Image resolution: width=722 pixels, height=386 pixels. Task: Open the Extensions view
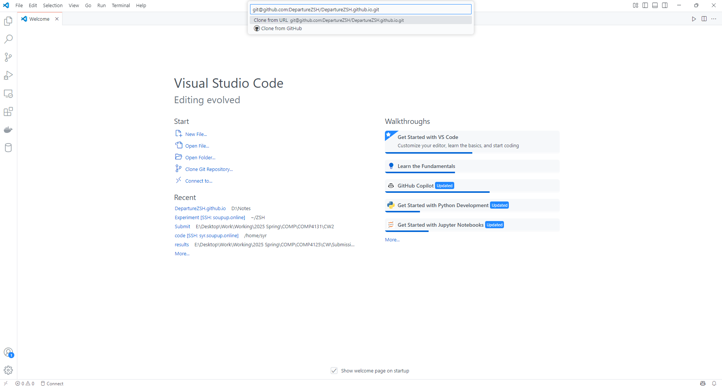click(x=8, y=111)
